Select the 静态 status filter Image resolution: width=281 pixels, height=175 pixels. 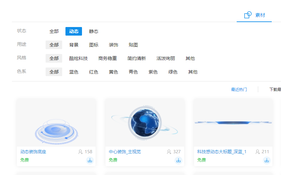(x=94, y=31)
